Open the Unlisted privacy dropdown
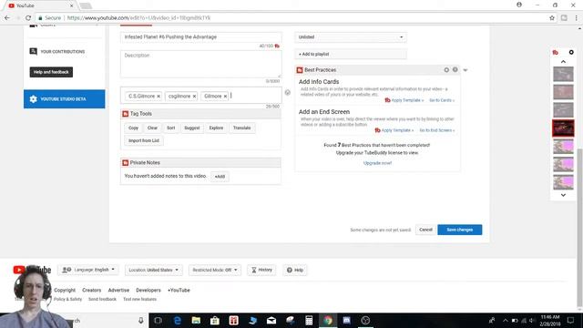The image size is (583, 328). pyautogui.click(x=351, y=37)
